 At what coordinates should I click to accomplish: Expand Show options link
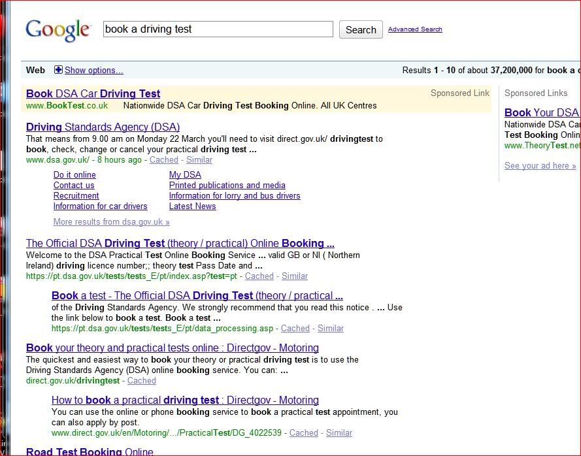coord(93,70)
